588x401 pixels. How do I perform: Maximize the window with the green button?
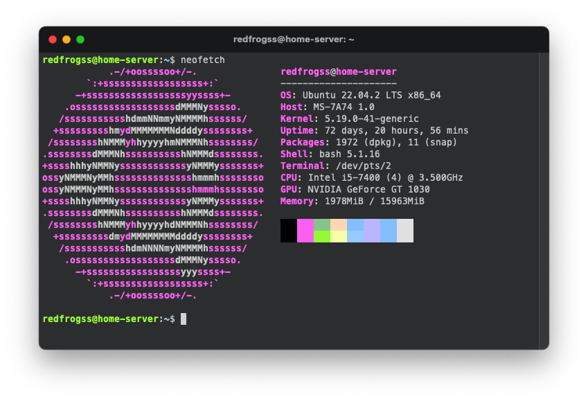coord(80,39)
